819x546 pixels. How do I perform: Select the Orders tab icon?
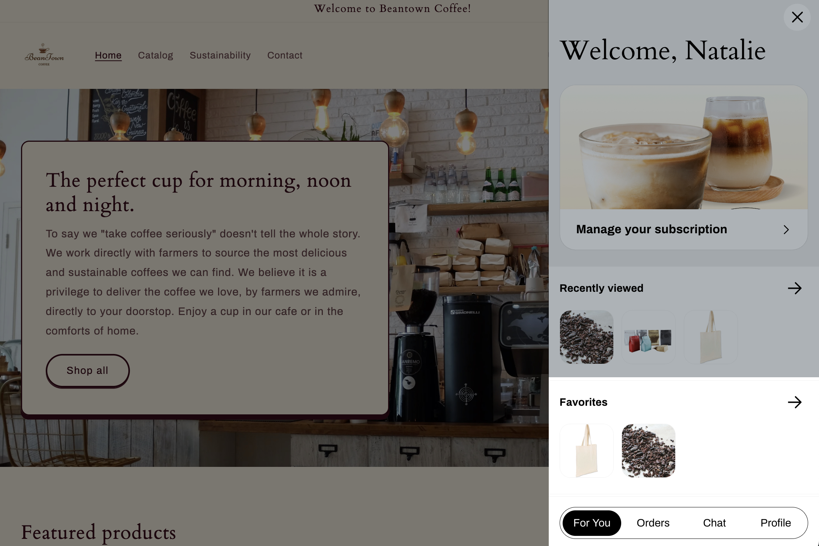(x=653, y=523)
